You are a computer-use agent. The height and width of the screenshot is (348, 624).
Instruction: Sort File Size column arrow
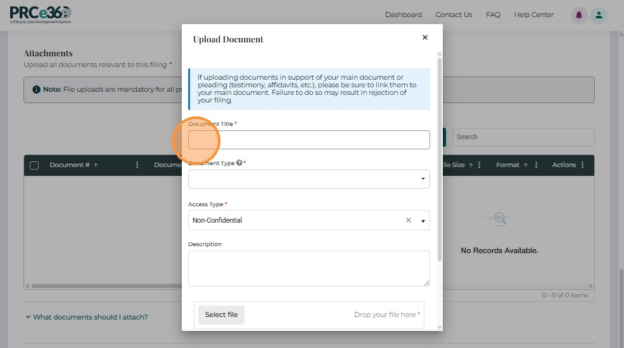[x=471, y=165]
